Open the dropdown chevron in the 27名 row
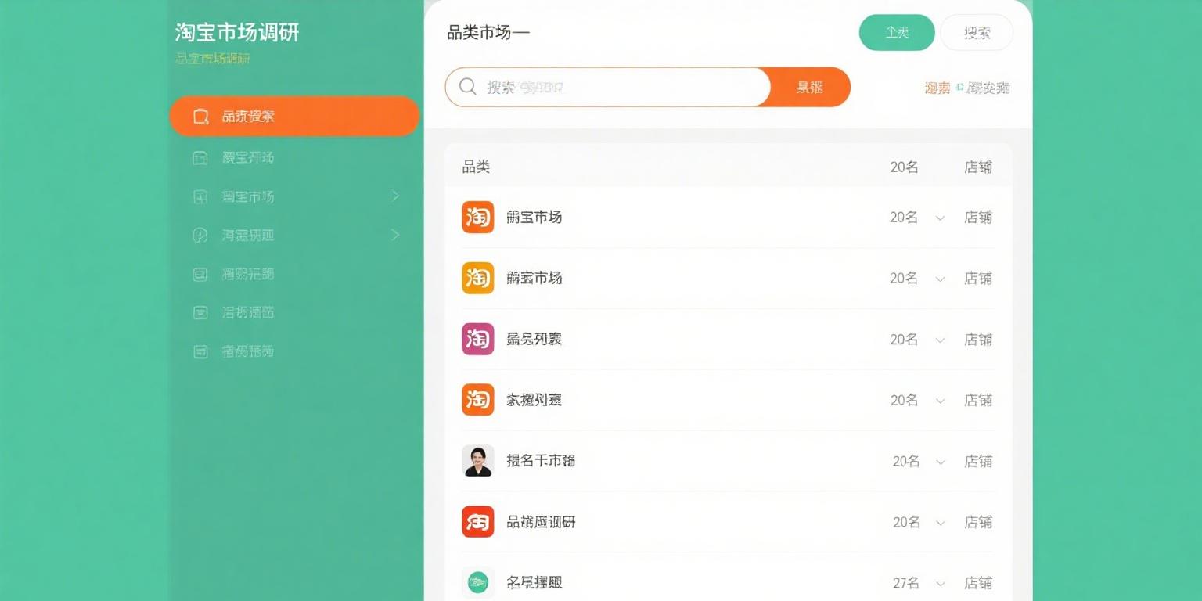Viewport: 1202px width, 601px height. (x=941, y=584)
